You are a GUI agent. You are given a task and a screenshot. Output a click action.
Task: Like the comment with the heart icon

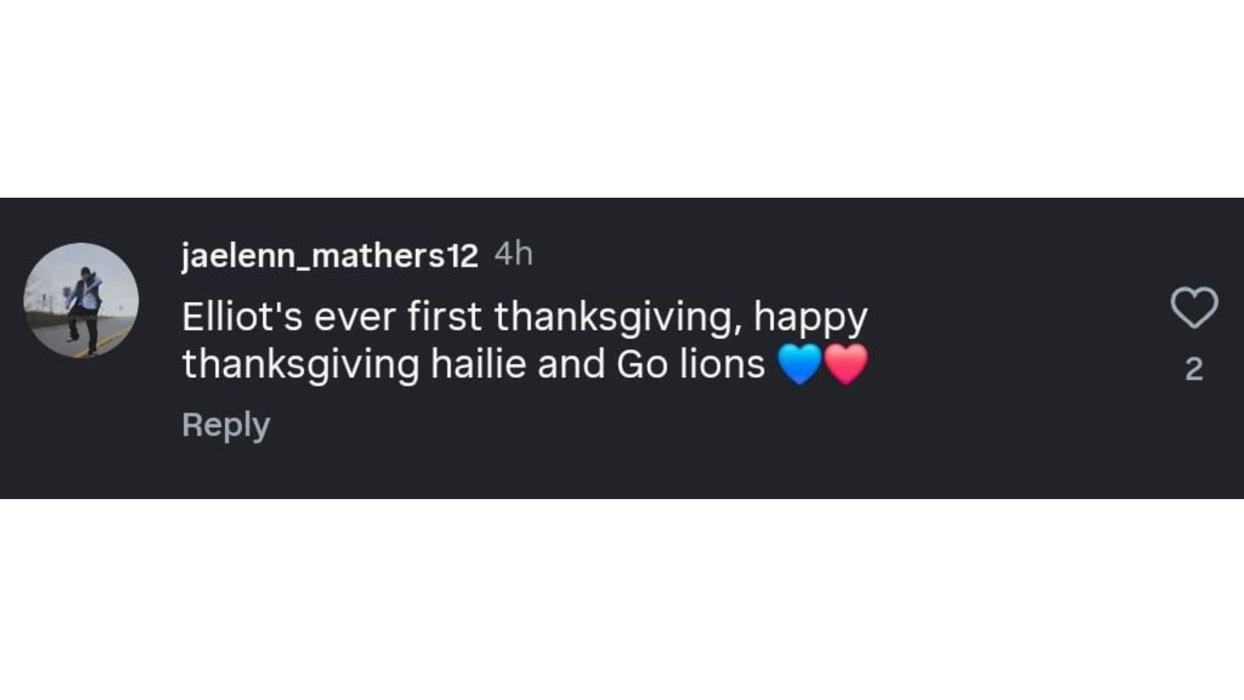[1194, 308]
